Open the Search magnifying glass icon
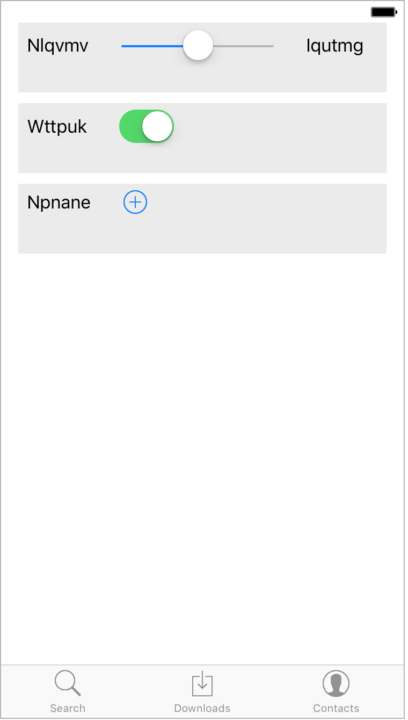Screen dimensions: 408x720 (x=68, y=683)
